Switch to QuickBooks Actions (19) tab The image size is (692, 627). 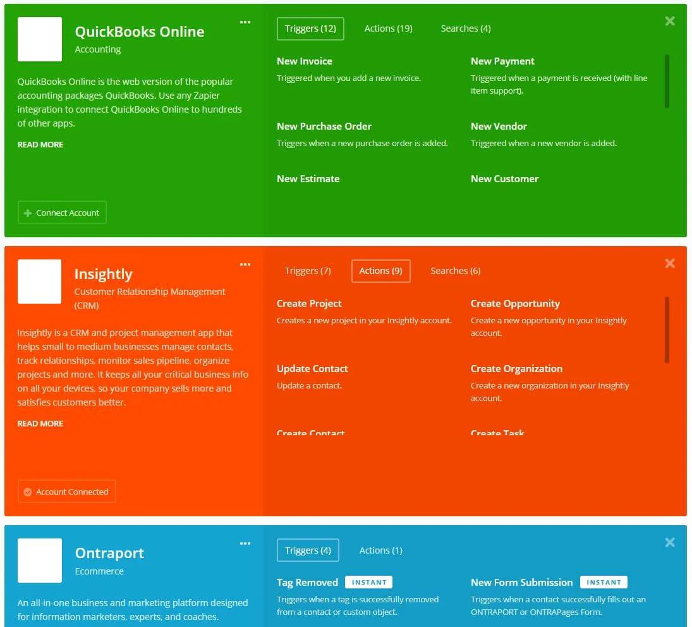coord(389,28)
